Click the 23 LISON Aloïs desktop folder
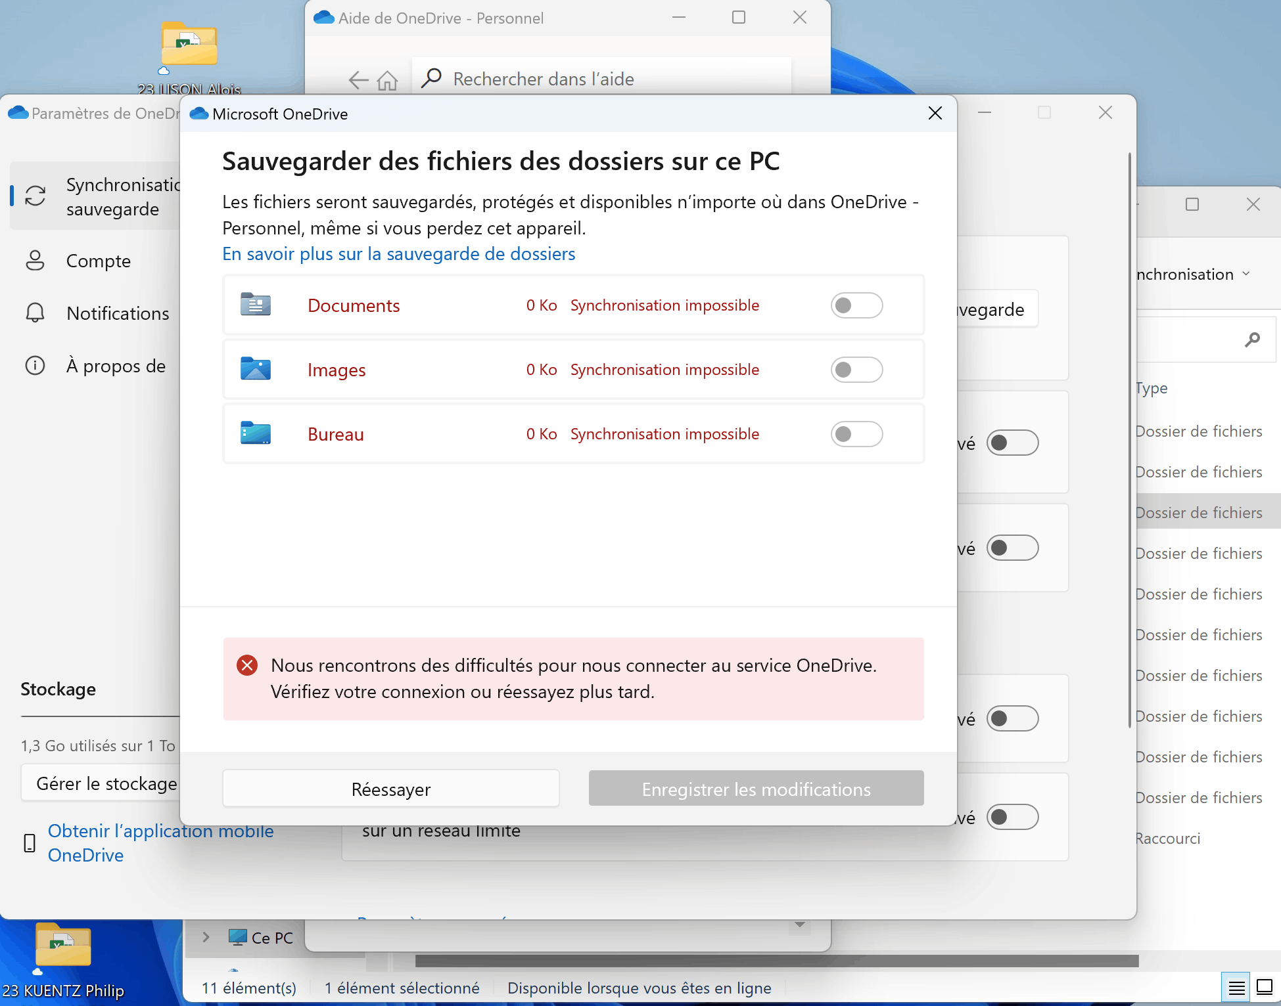This screenshot has height=1006, width=1281. coord(189,58)
